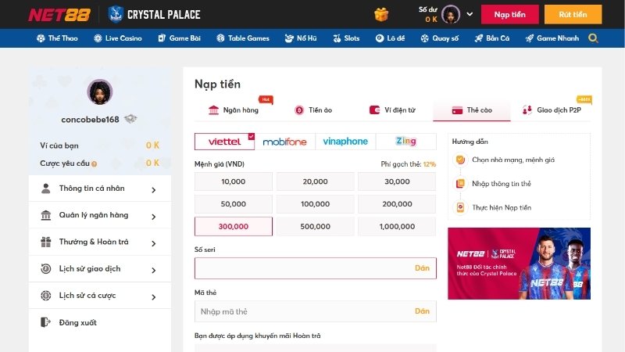
Task: Click the Nạp tiền header button
Action: [x=510, y=14]
